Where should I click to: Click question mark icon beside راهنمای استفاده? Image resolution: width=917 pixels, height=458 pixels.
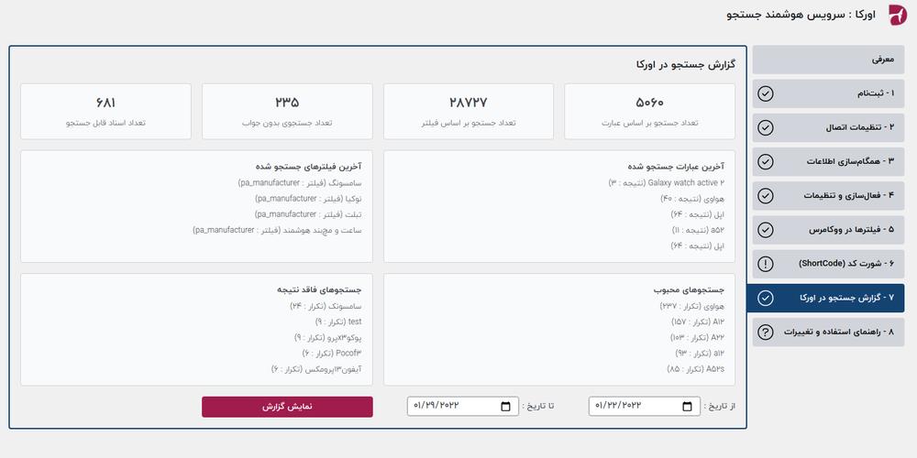[x=765, y=333]
